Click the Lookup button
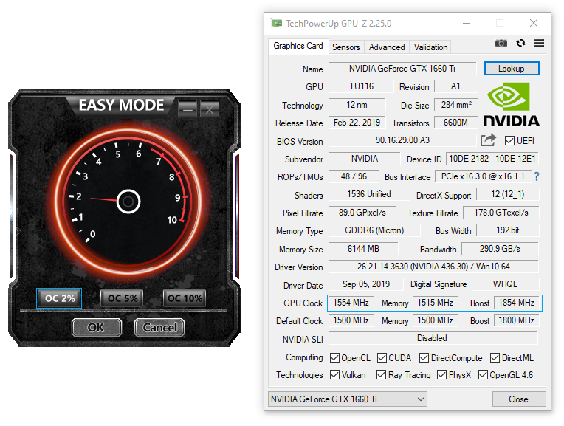 (x=512, y=69)
